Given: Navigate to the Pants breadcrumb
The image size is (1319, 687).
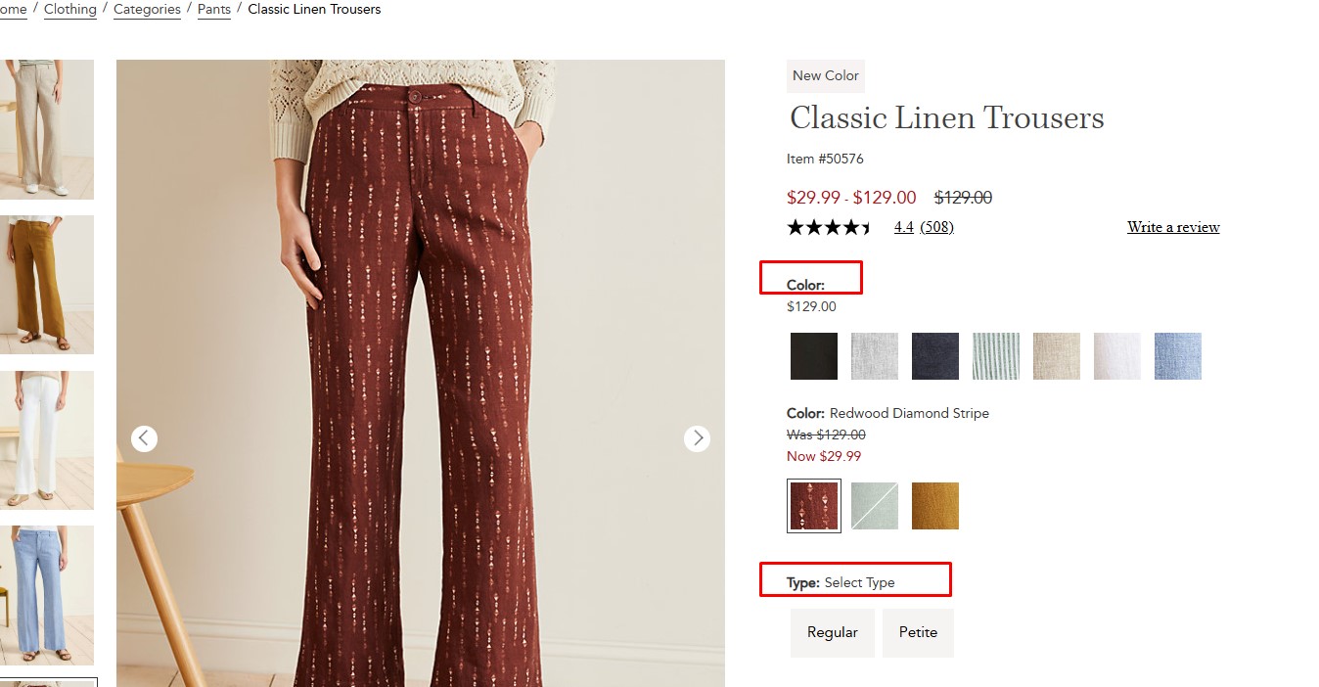Looking at the screenshot, I should tap(214, 10).
